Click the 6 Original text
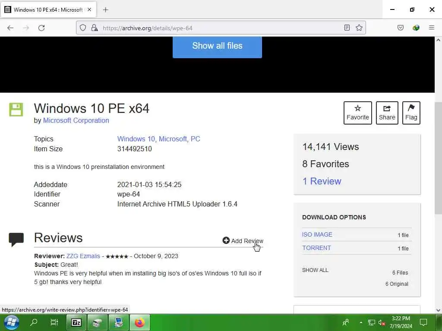This screenshot has height=331, width=442. click(397, 284)
